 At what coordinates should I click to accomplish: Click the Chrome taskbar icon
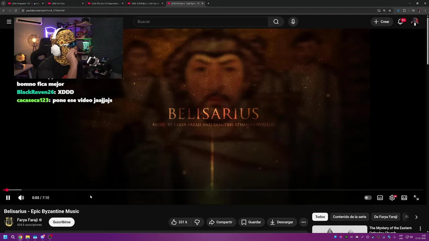pos(20,237)
